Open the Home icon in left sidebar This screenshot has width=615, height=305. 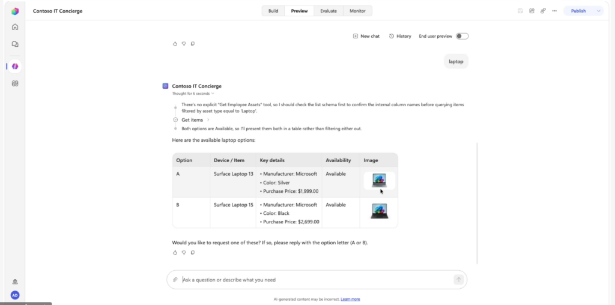pos(15,27)
